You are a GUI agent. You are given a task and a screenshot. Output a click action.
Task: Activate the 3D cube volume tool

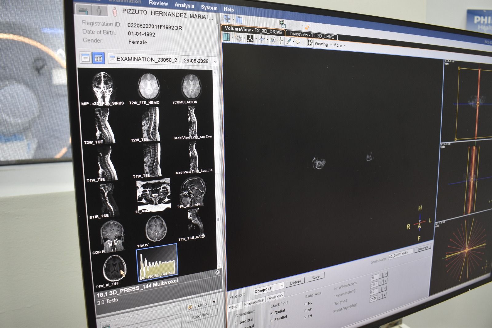272,40
